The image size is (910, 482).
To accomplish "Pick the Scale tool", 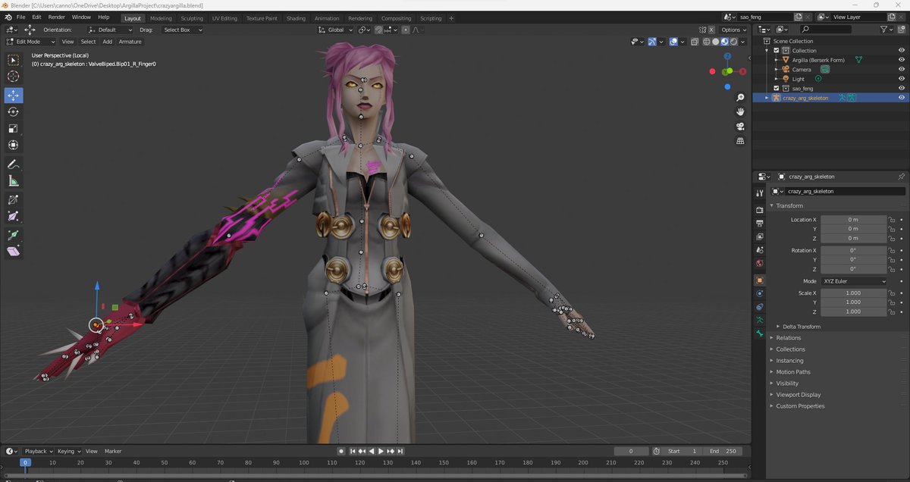I will (x=14, y=128).
